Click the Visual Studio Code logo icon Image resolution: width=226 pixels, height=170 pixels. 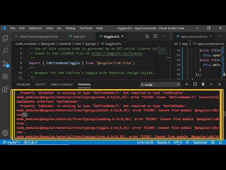tap(4, 28)
